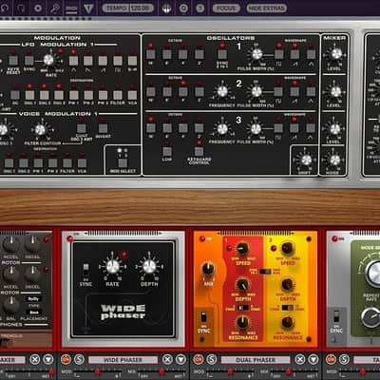Select LFO square waveform button
Image resolution: width=380 pixels, height=380 pixels.
[118, 61]
